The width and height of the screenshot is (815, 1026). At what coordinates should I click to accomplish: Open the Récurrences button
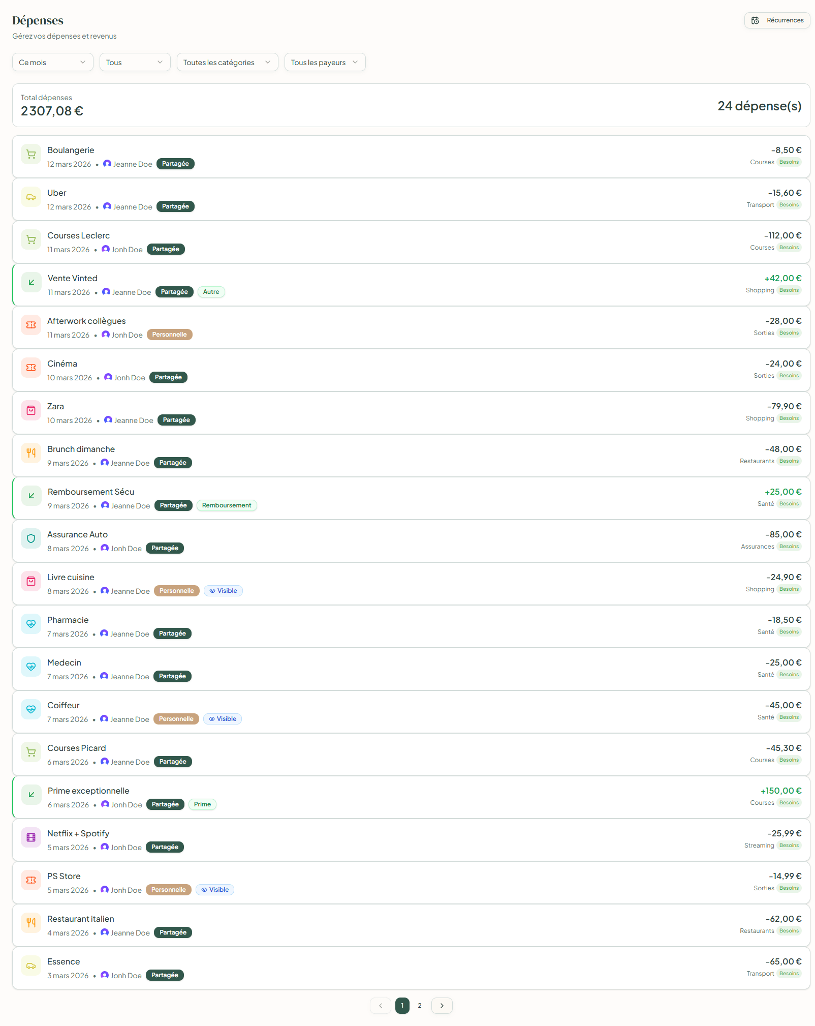pyautogui.click(x=777, y=20)
